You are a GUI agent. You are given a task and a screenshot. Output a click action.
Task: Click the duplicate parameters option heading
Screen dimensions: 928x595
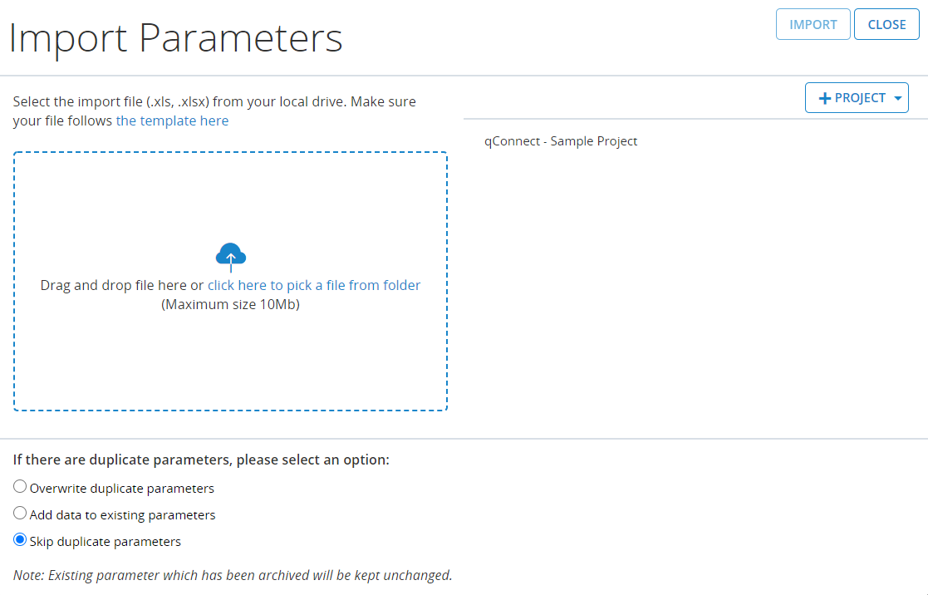coord(201,460)
